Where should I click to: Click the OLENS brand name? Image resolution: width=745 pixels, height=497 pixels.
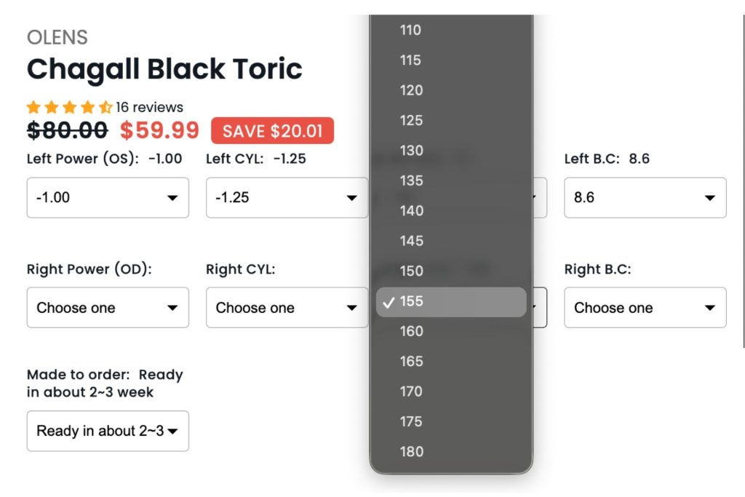(57, 37)
